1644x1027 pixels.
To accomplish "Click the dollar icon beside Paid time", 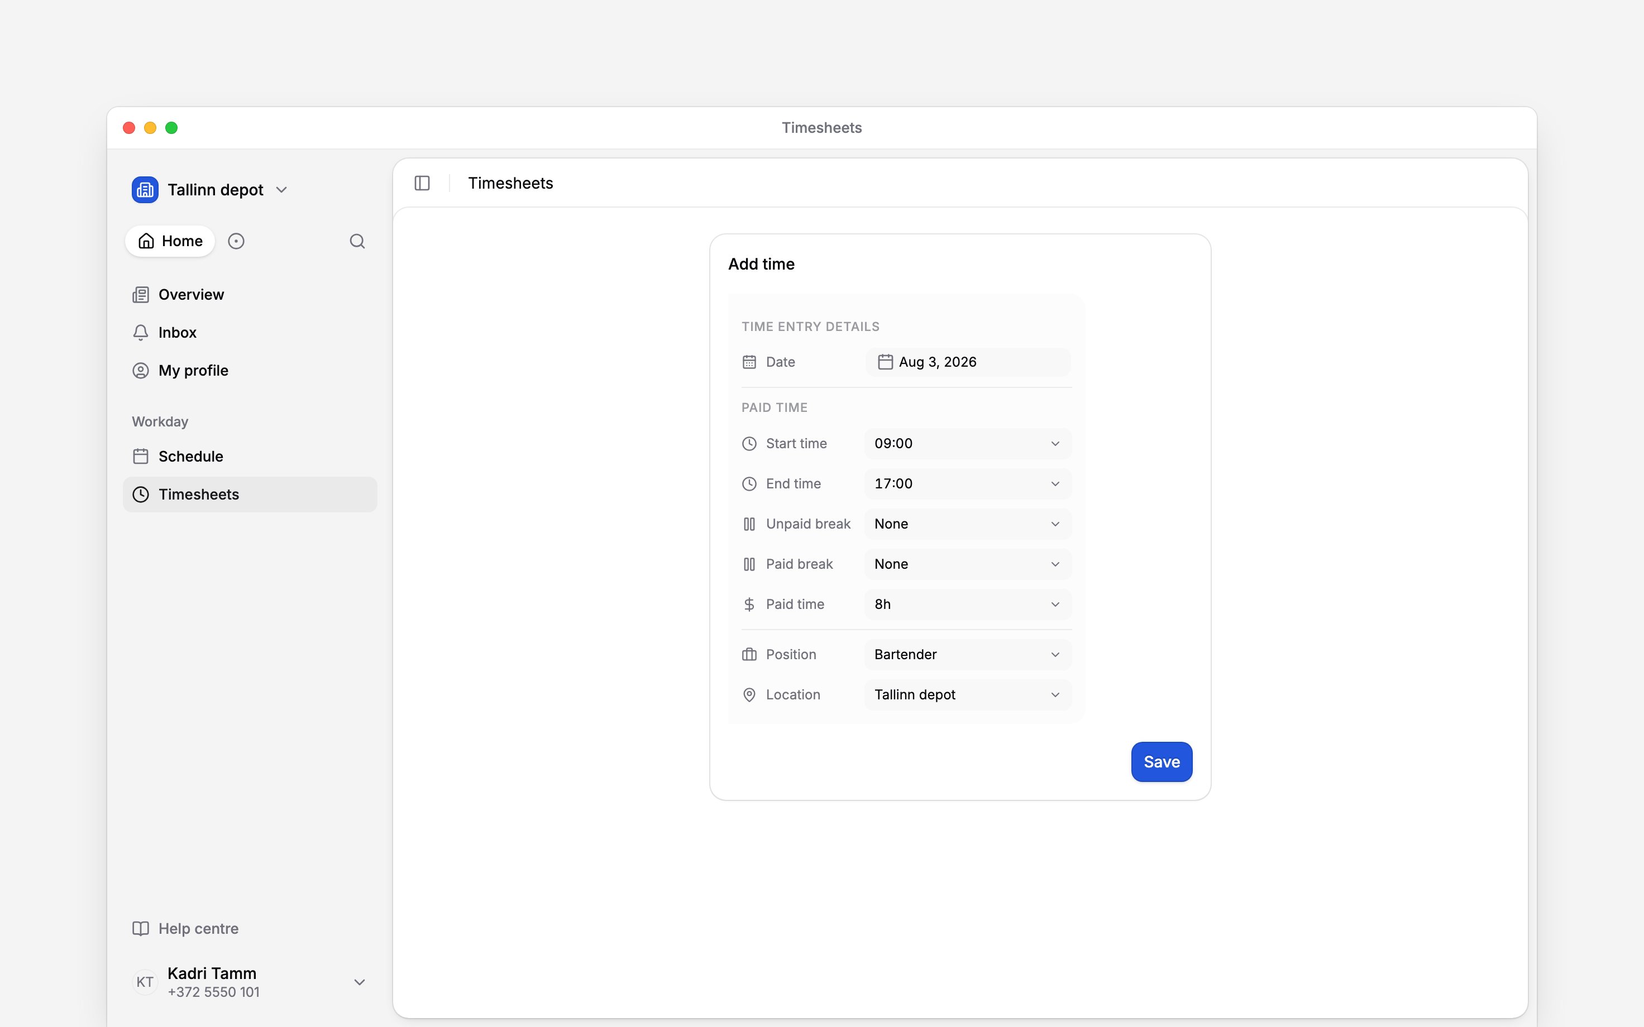I will (749, 604).
